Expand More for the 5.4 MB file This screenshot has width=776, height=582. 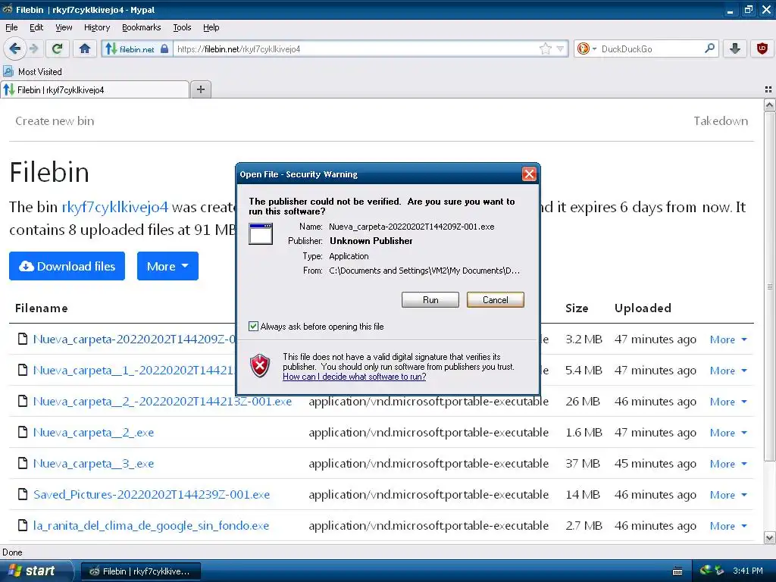pyautogui.click(x=728, y=371)
